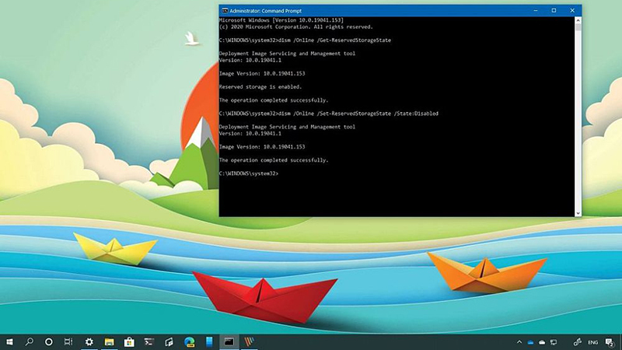Click the white OneDrive cloud tray icon
Image resolution: width=622 pixels, height=350 pixels.
click(543, 341)
